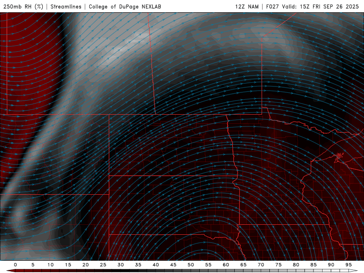
Task: Click the 20 value on the colorbar
Action: pos(86,265)
